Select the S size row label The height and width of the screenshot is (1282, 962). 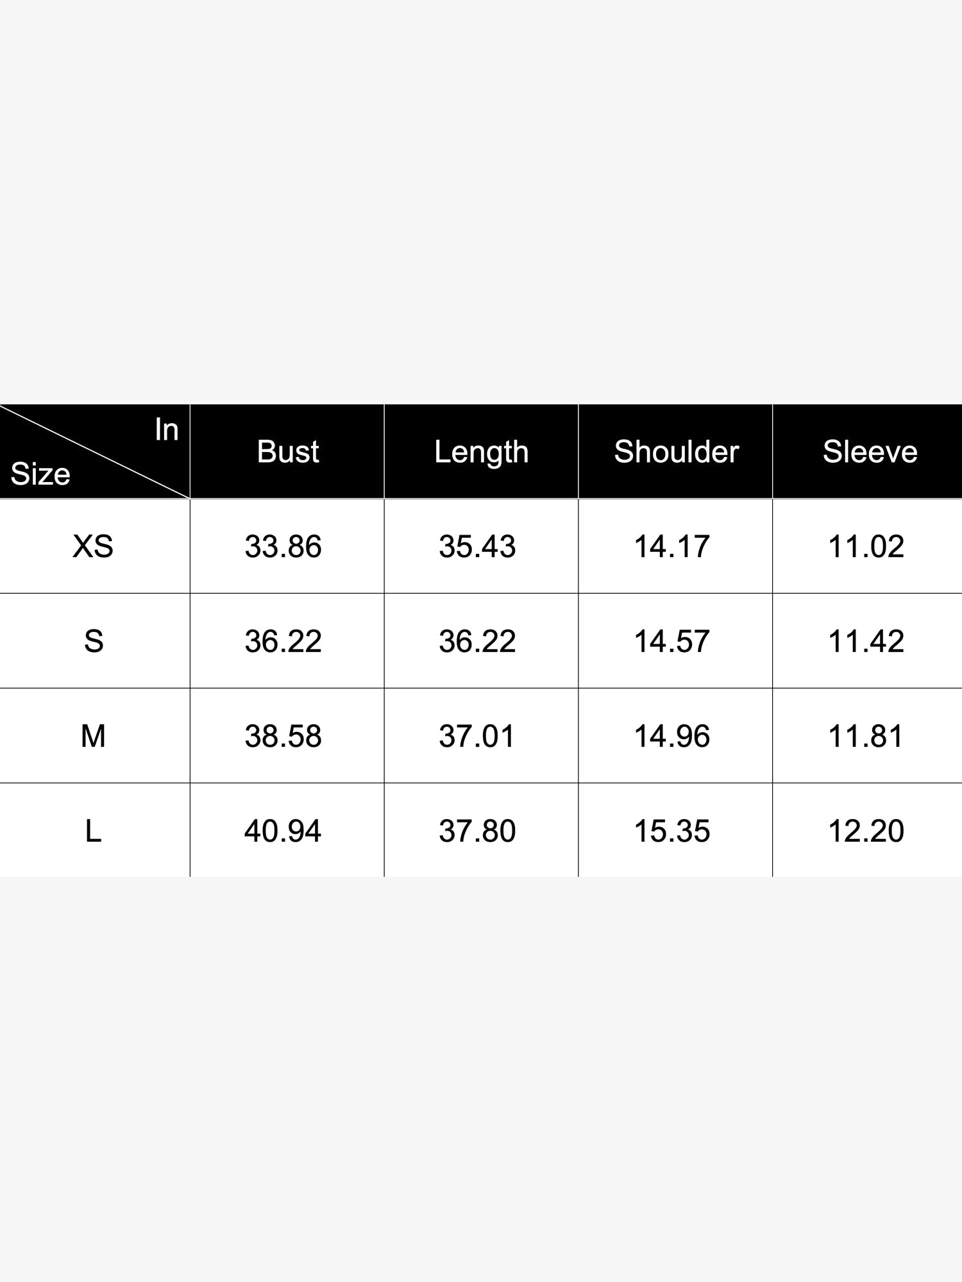tap(94, 641)
